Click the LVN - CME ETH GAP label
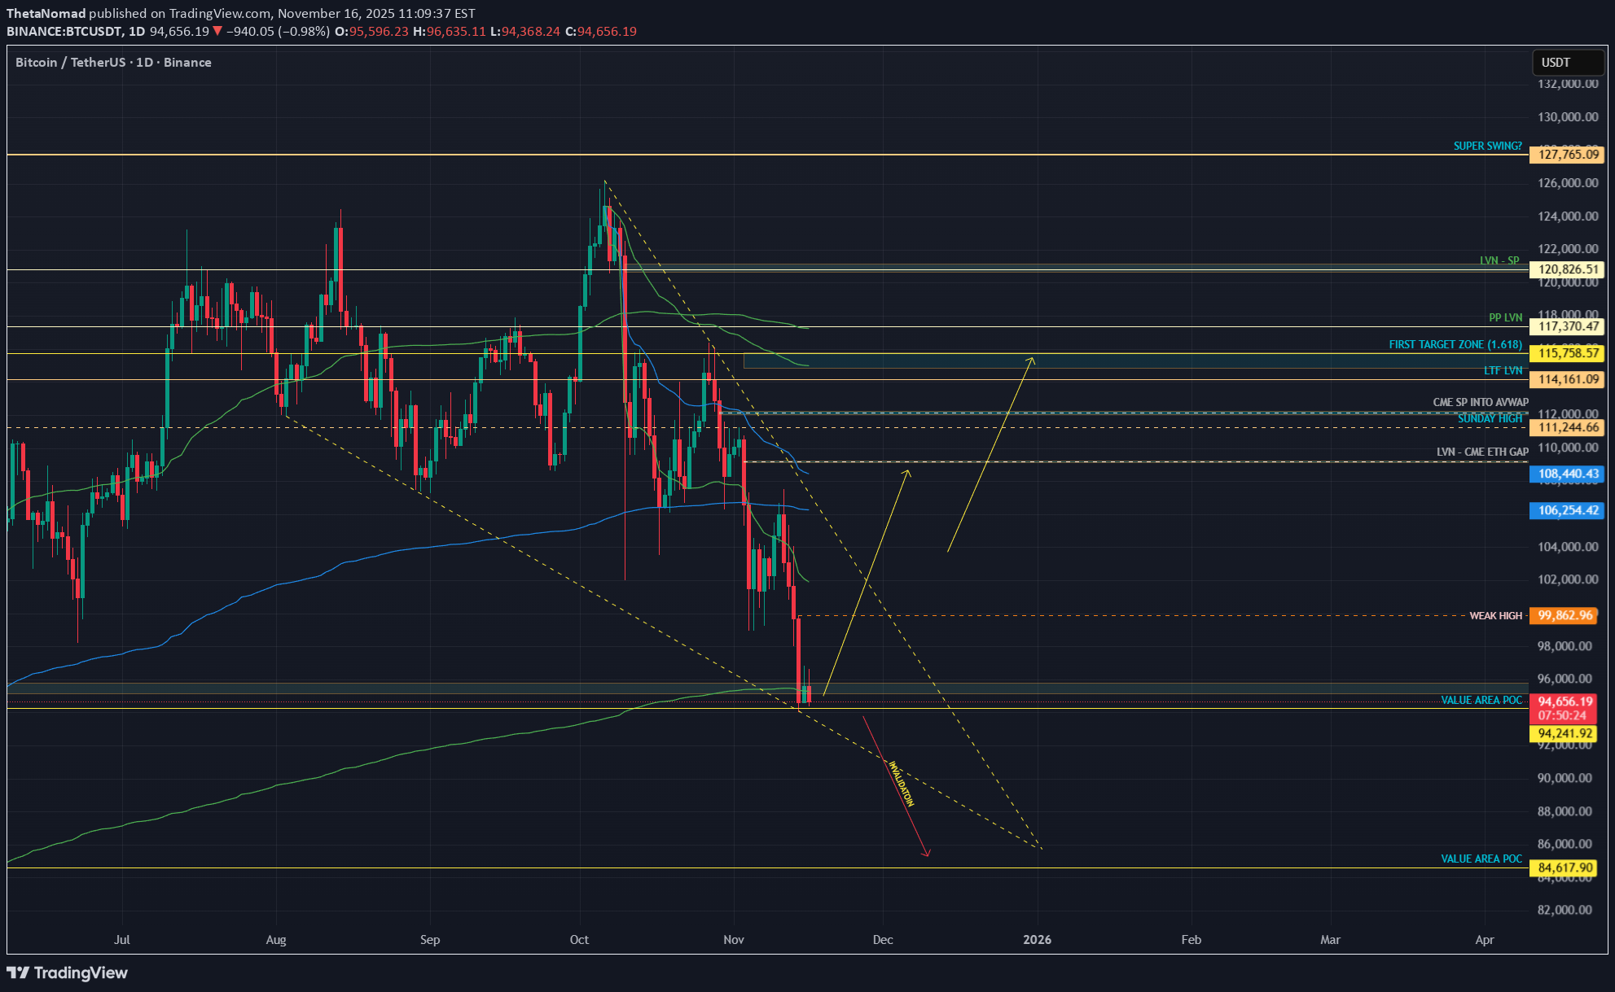Viewport: 1615px width, 992px height. [x=1481, y=452]
